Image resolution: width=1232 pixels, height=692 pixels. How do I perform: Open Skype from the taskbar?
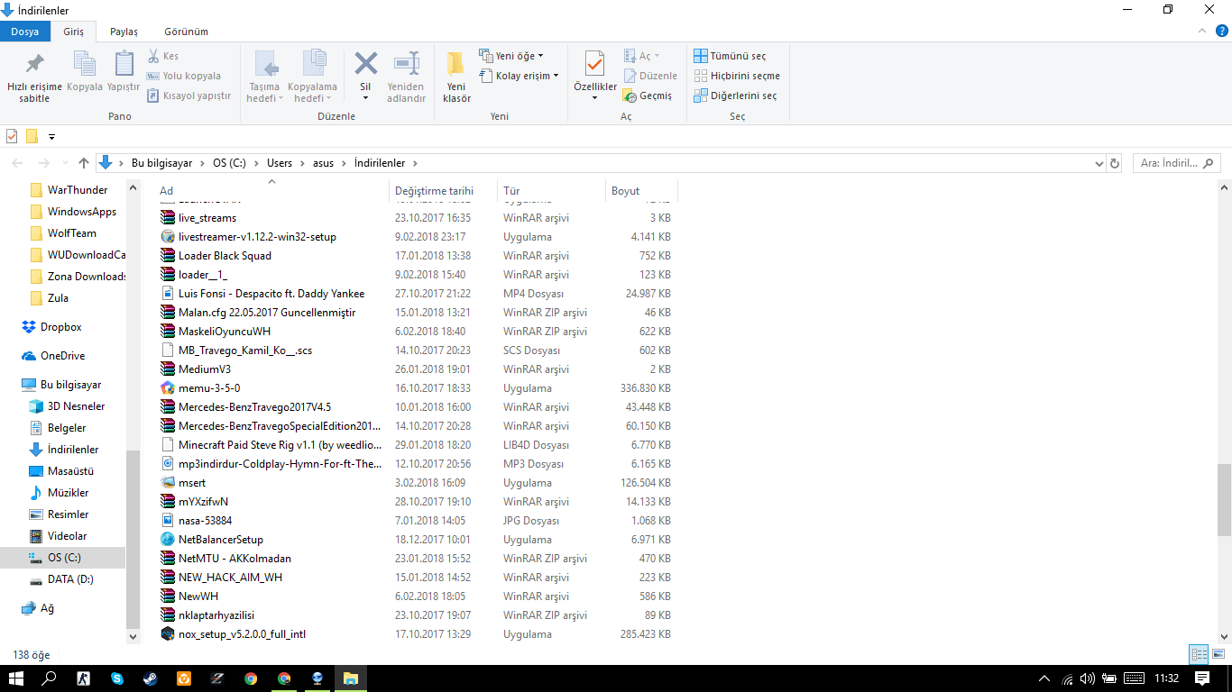[x=116, y=678]
